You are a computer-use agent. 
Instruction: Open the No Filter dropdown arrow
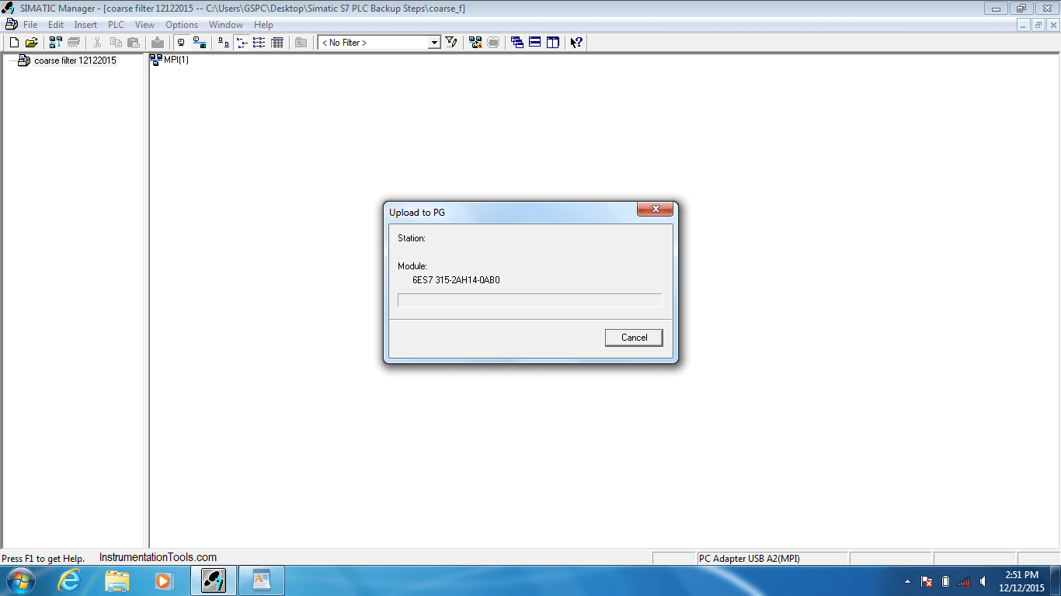435,43
